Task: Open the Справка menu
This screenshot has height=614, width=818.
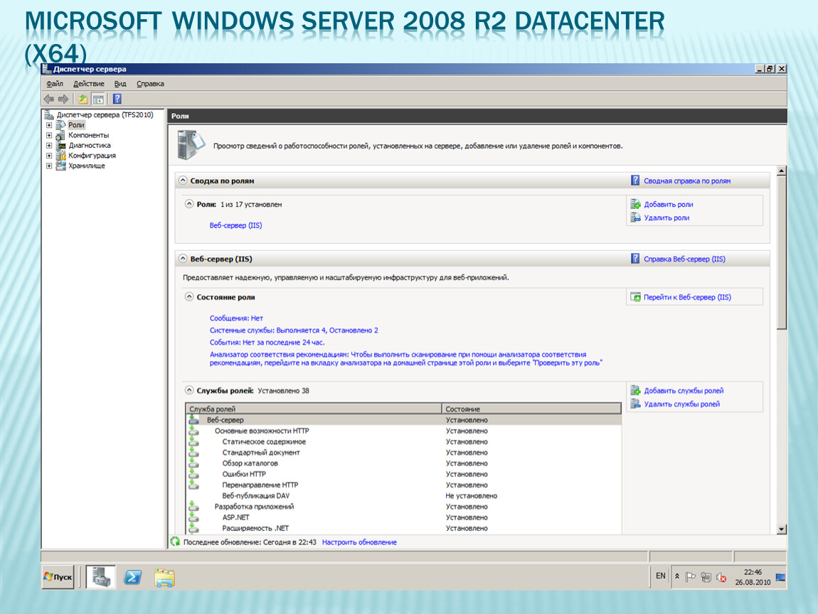Action: tap(150, 83)
